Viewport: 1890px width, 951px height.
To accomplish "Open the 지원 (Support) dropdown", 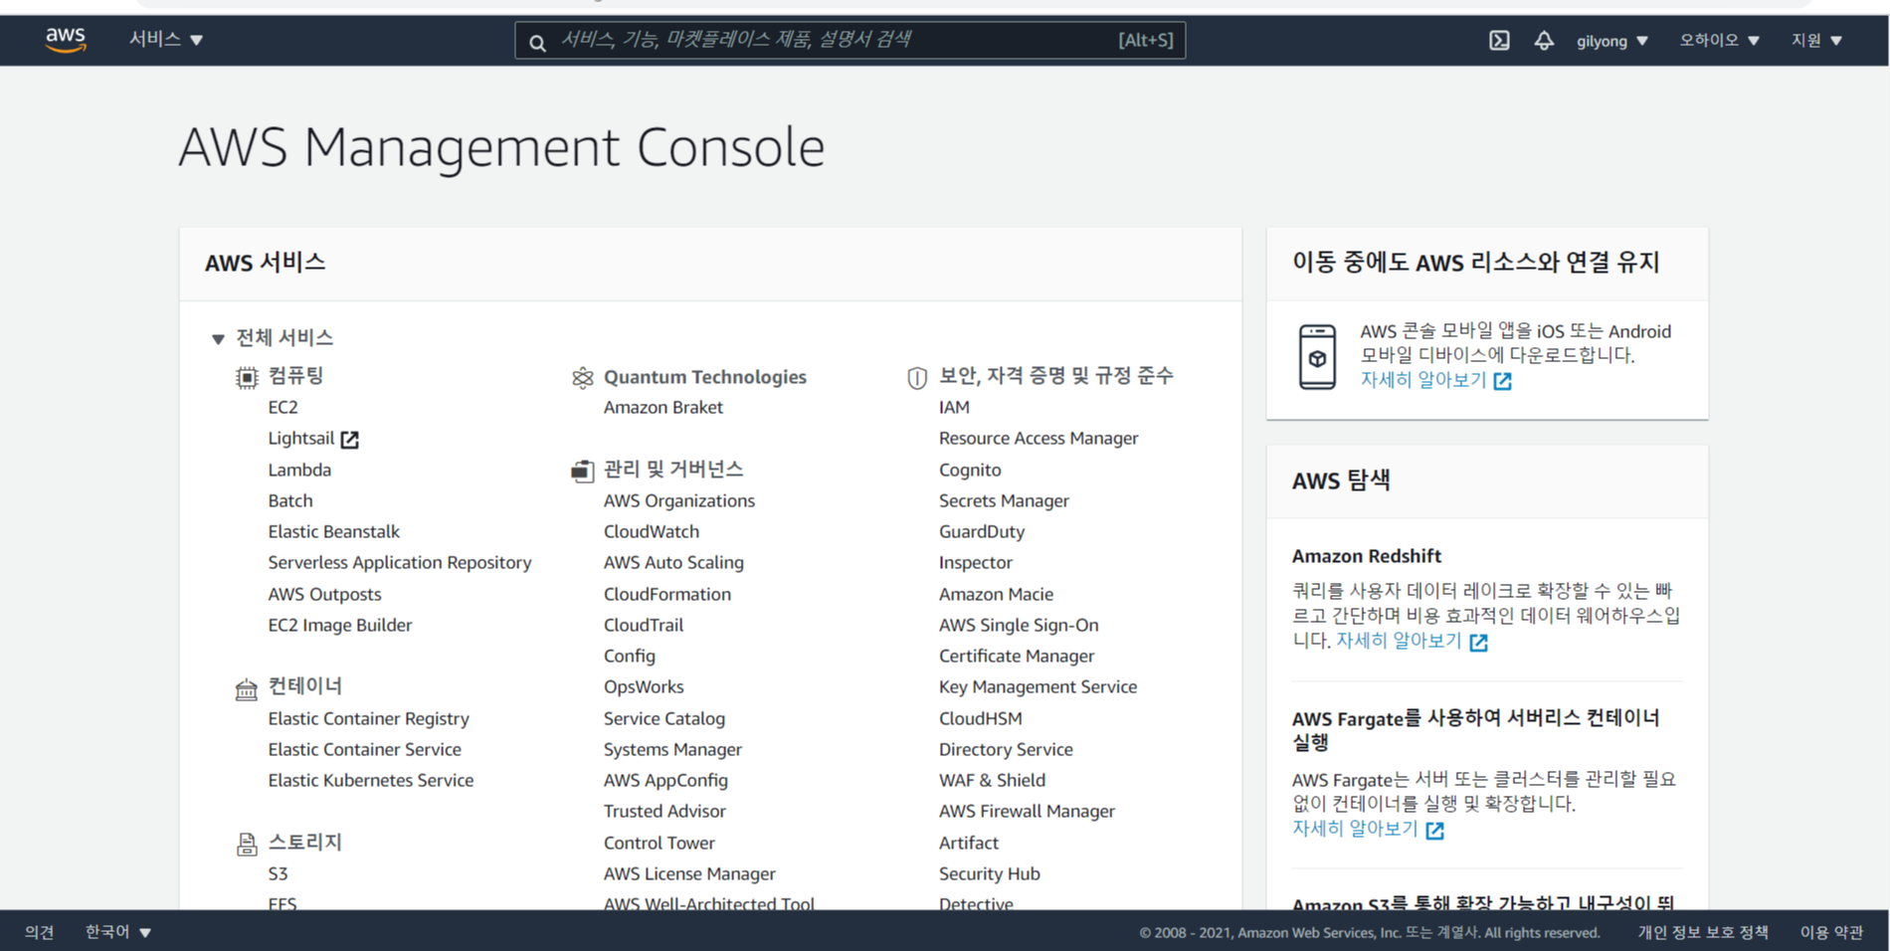I will coord(1817,41).
